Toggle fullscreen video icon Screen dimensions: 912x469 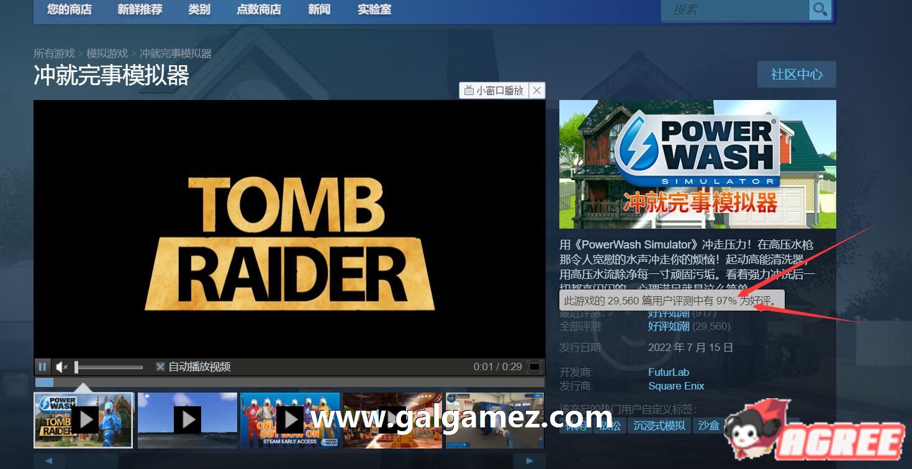pyautogui.click(x=534, y=367)
